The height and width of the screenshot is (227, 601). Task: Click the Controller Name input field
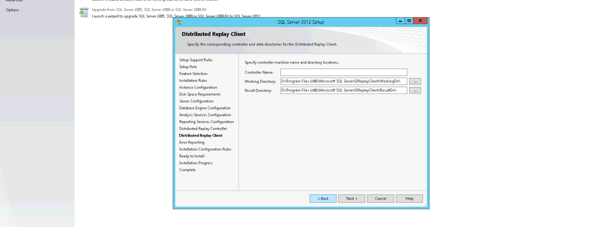pyautogui.click(x=344, y=72)
